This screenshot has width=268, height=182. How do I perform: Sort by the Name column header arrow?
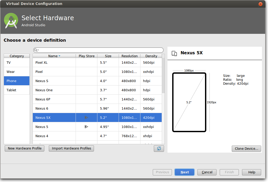[x=60, y=56]
